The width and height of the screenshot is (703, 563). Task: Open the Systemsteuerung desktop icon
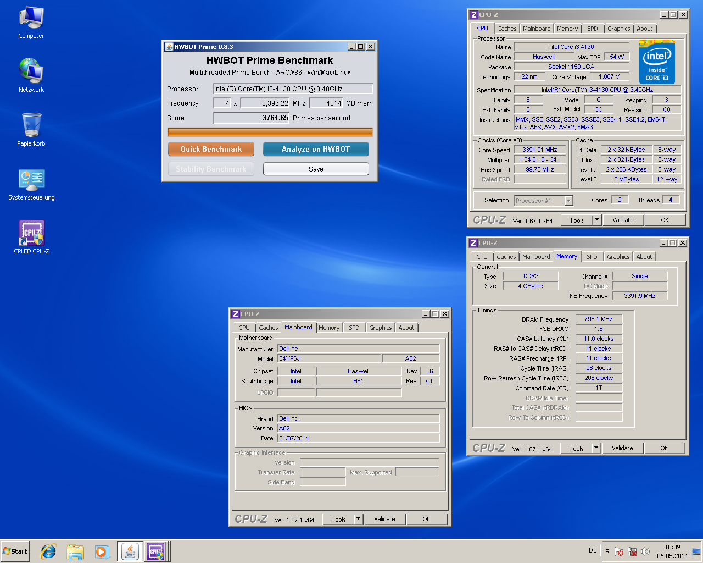pyautogui.click(x=31, y=184)
